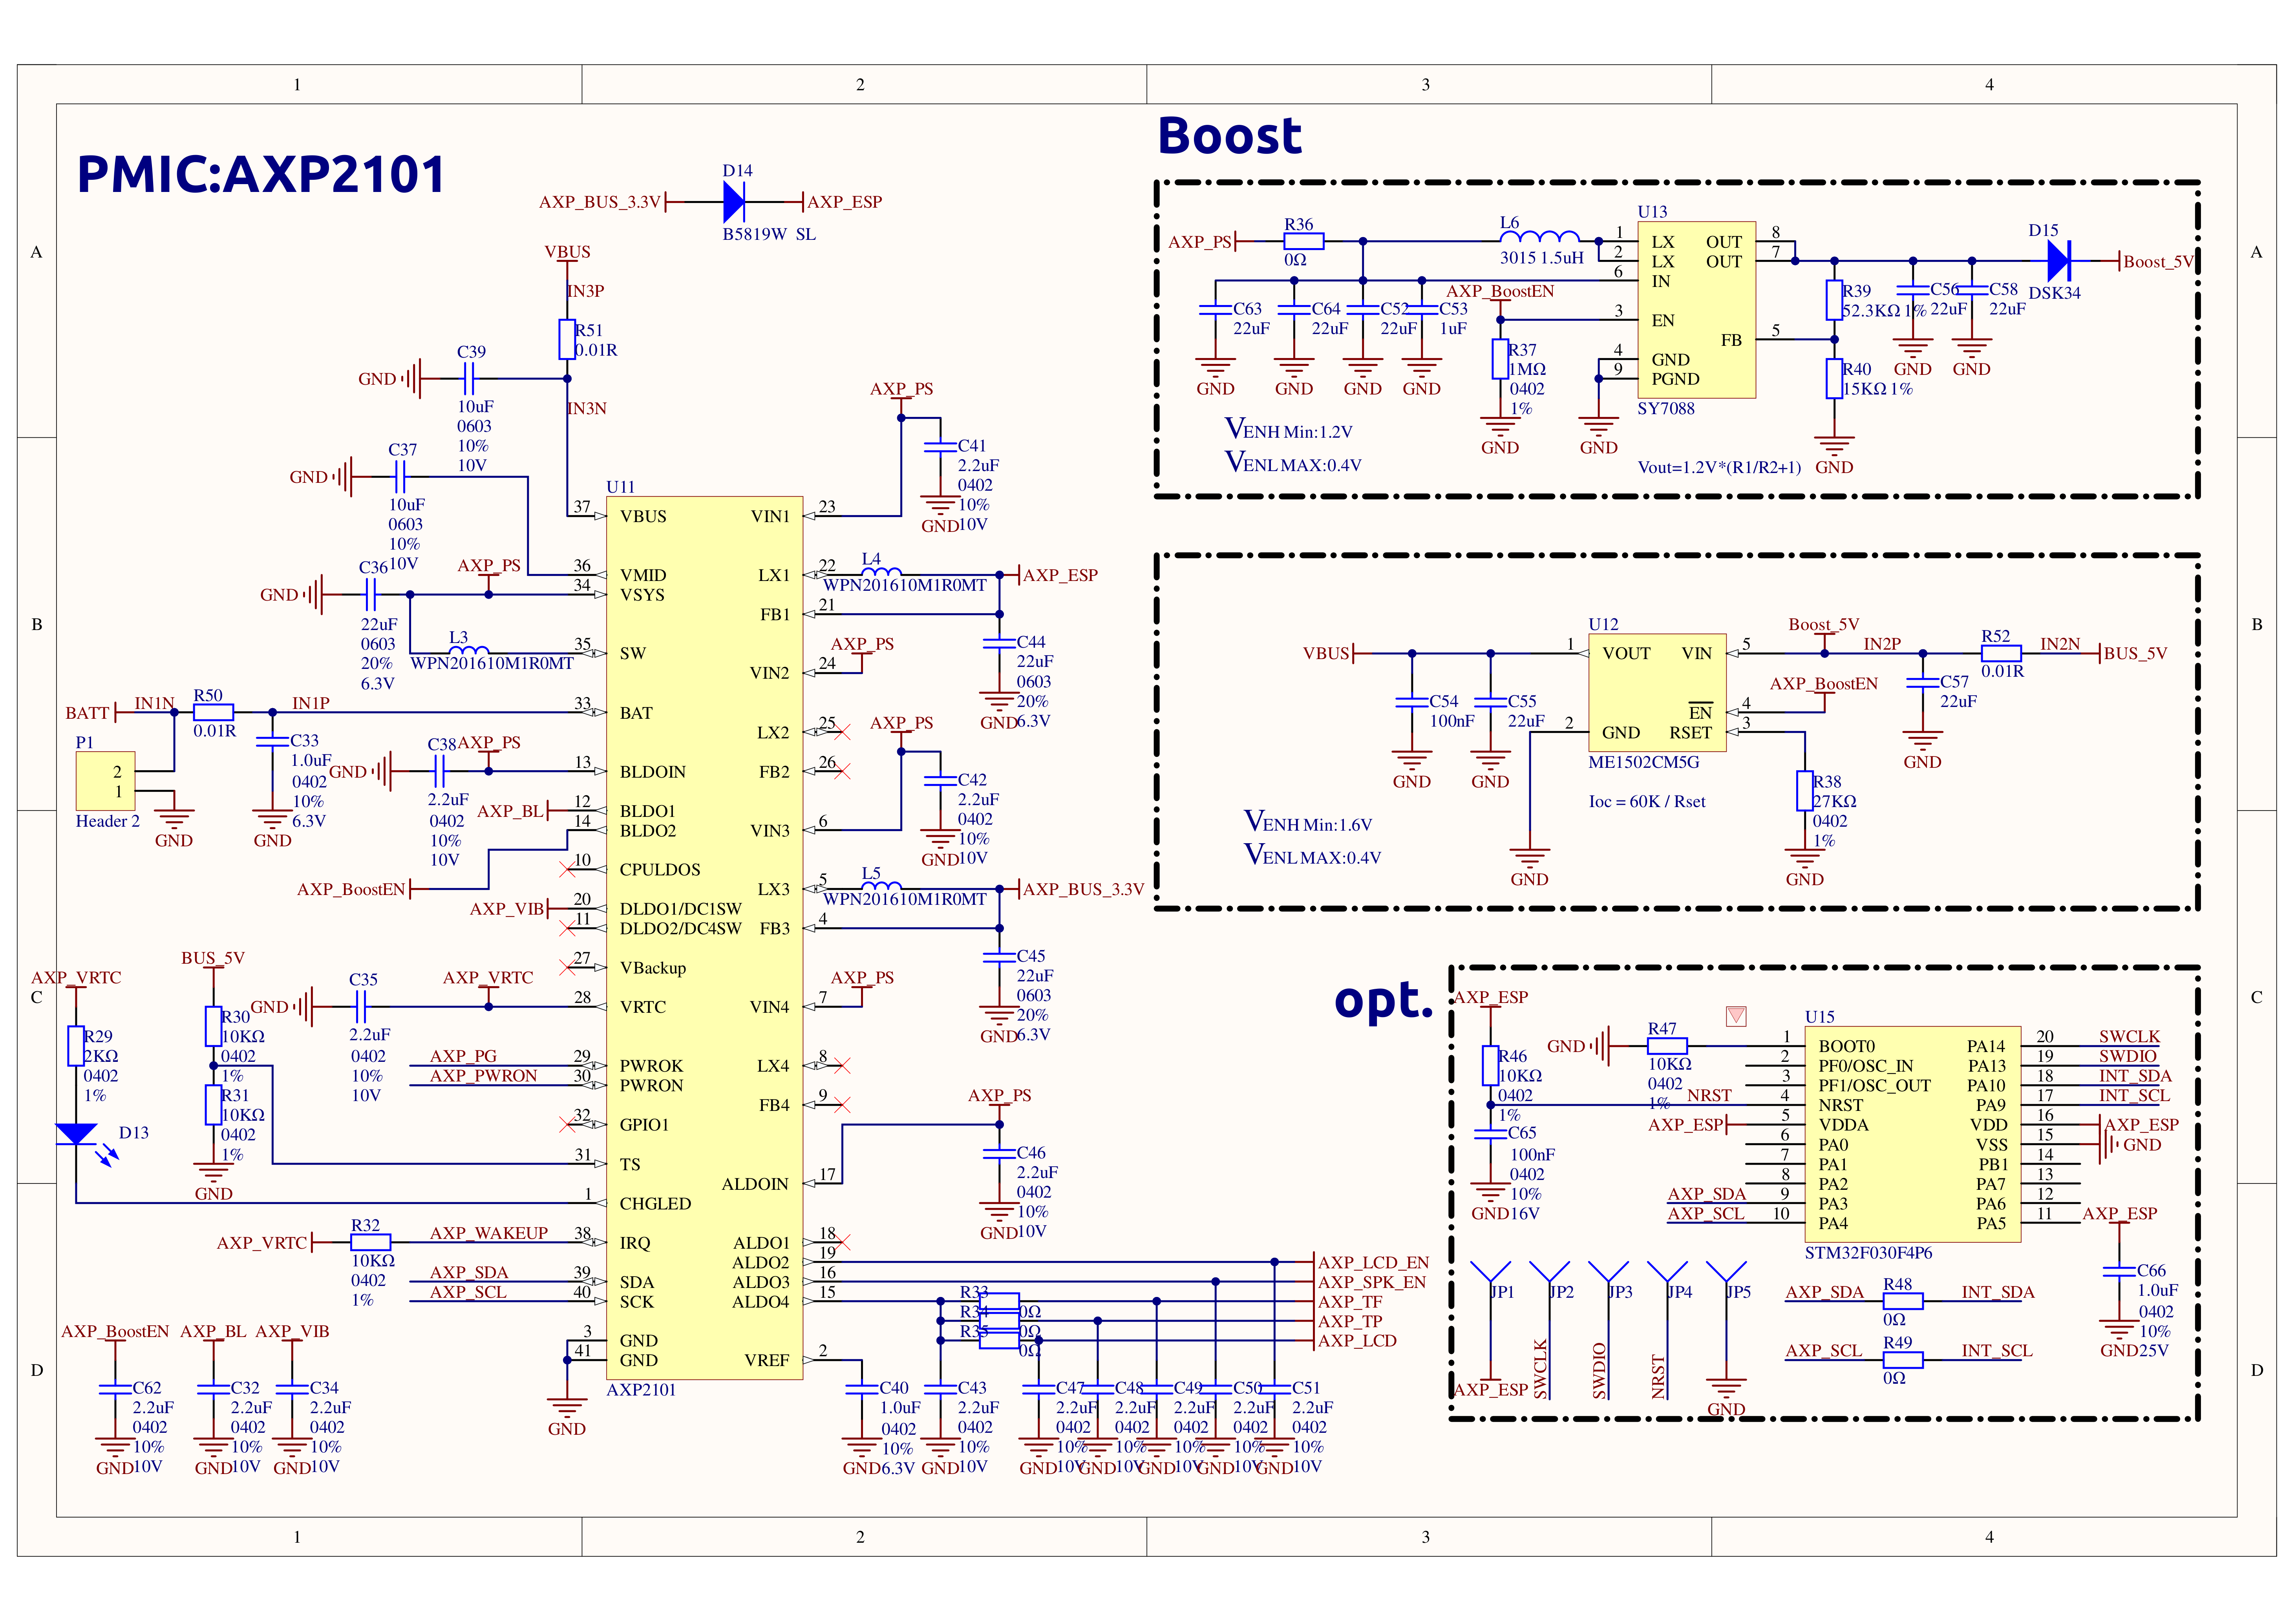Click the VBUS power label above R51
The height and width of the screenshot is (1622, 2296).
click(567, 252)
